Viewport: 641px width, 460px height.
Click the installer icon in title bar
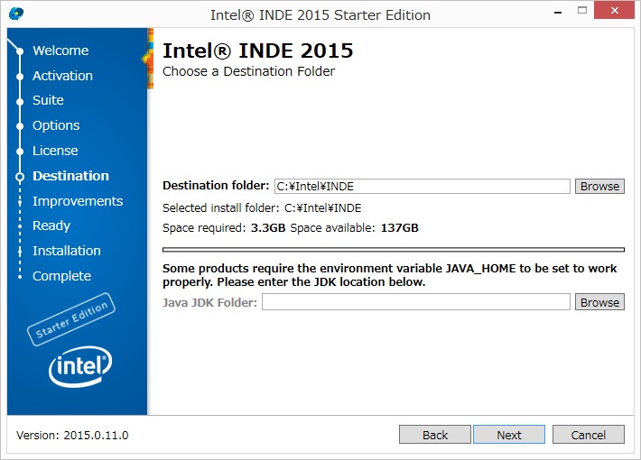(x=16, y=14)
